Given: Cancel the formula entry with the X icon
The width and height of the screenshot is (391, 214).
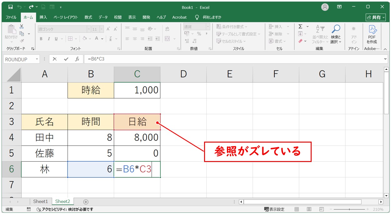Looking at the screenshot, I should coord(55,59).
